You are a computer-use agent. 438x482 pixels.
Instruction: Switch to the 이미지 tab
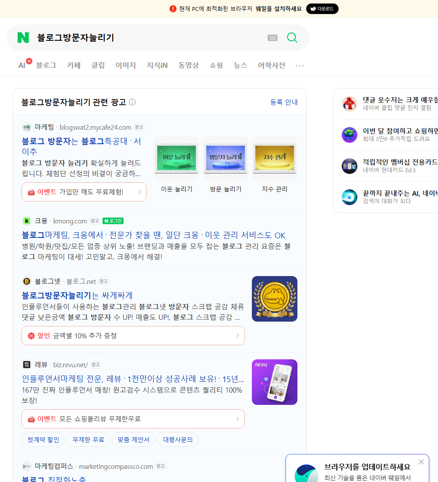(x=126, y=65)
